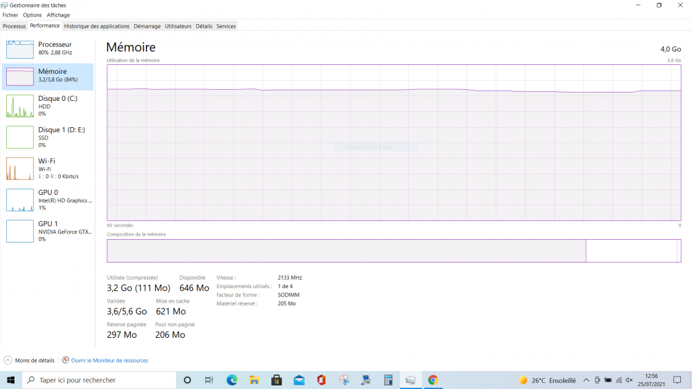This screenshot has width=692, height=389.
Task: Click the 621 Mo cache value
Action: tap(171, 311)
